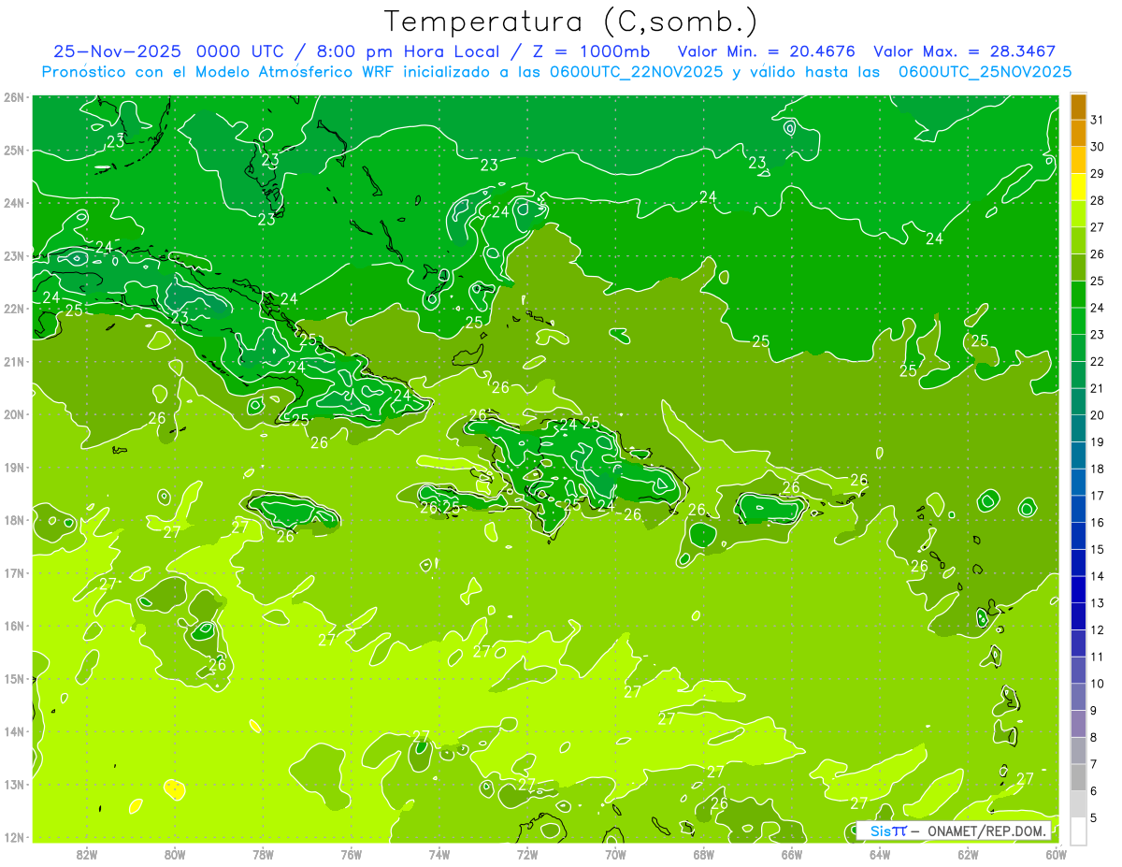The image size is (1122, 867).
Task: Click the legend value "31"
Action: [1097, 120]
